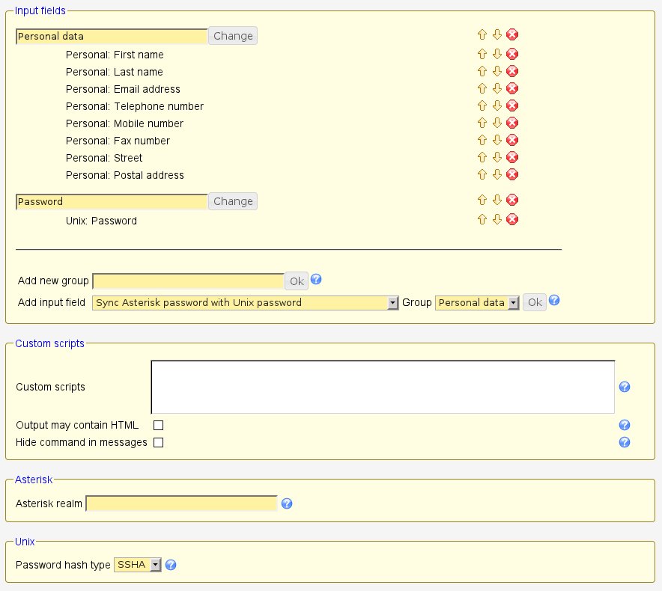
Task: Remove the Unix Password input field
Action: 512,219
